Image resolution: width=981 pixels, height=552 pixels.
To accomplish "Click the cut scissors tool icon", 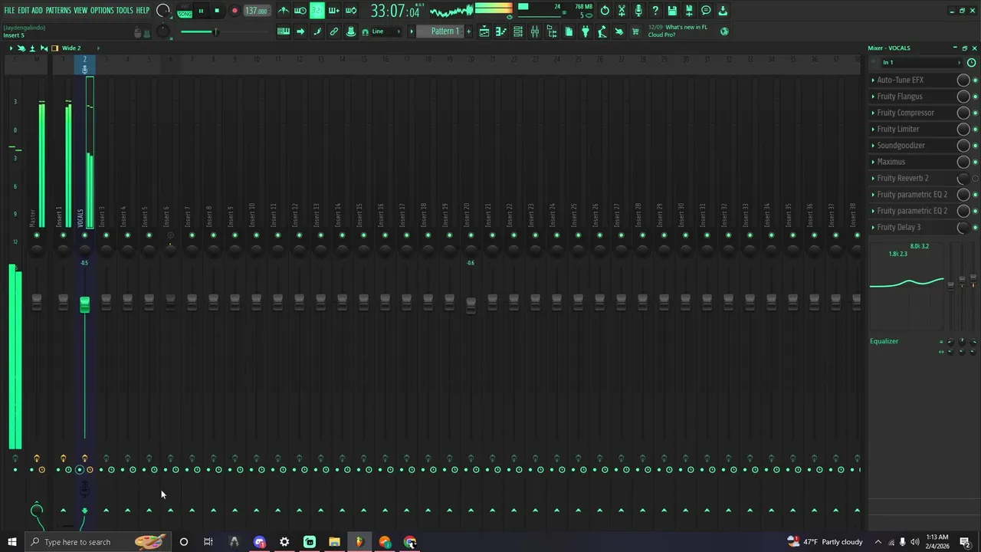I will pyautogui.click(x=622, y=11).
